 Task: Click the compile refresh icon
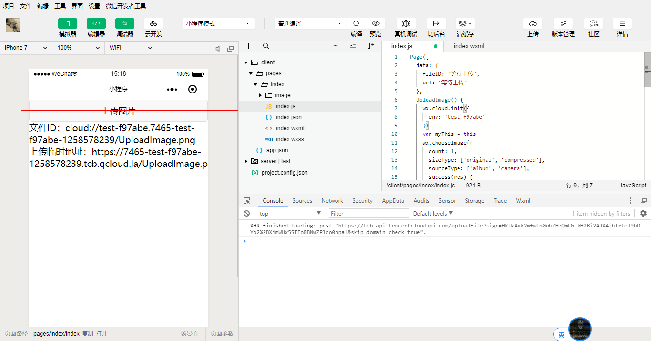tap(356, 23)
